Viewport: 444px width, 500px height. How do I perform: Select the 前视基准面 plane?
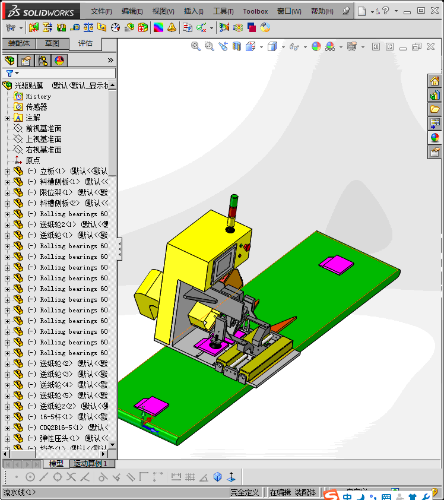coord(44,128)
